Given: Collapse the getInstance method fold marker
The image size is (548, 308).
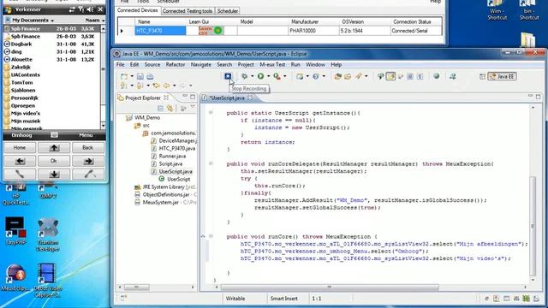Looking at the screenshot, I should point(211,112).
